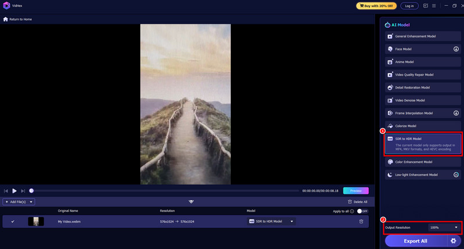Image resolution: width=464 pixels, height=249 pixels.
Task: Play the video
Action: pos(14,191)
